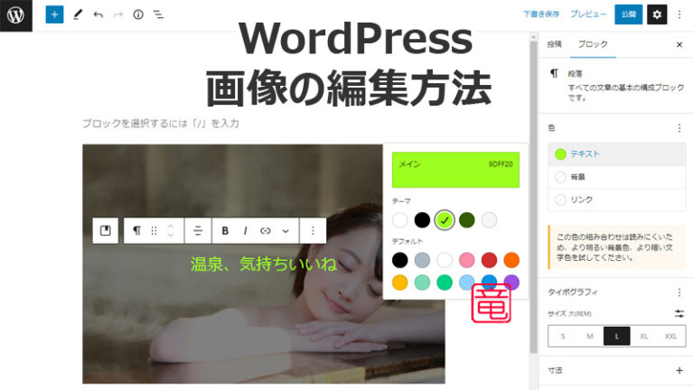Click the 下書き保存 save draft link
This screenshot has height=390, width=694.
(540, 14)
